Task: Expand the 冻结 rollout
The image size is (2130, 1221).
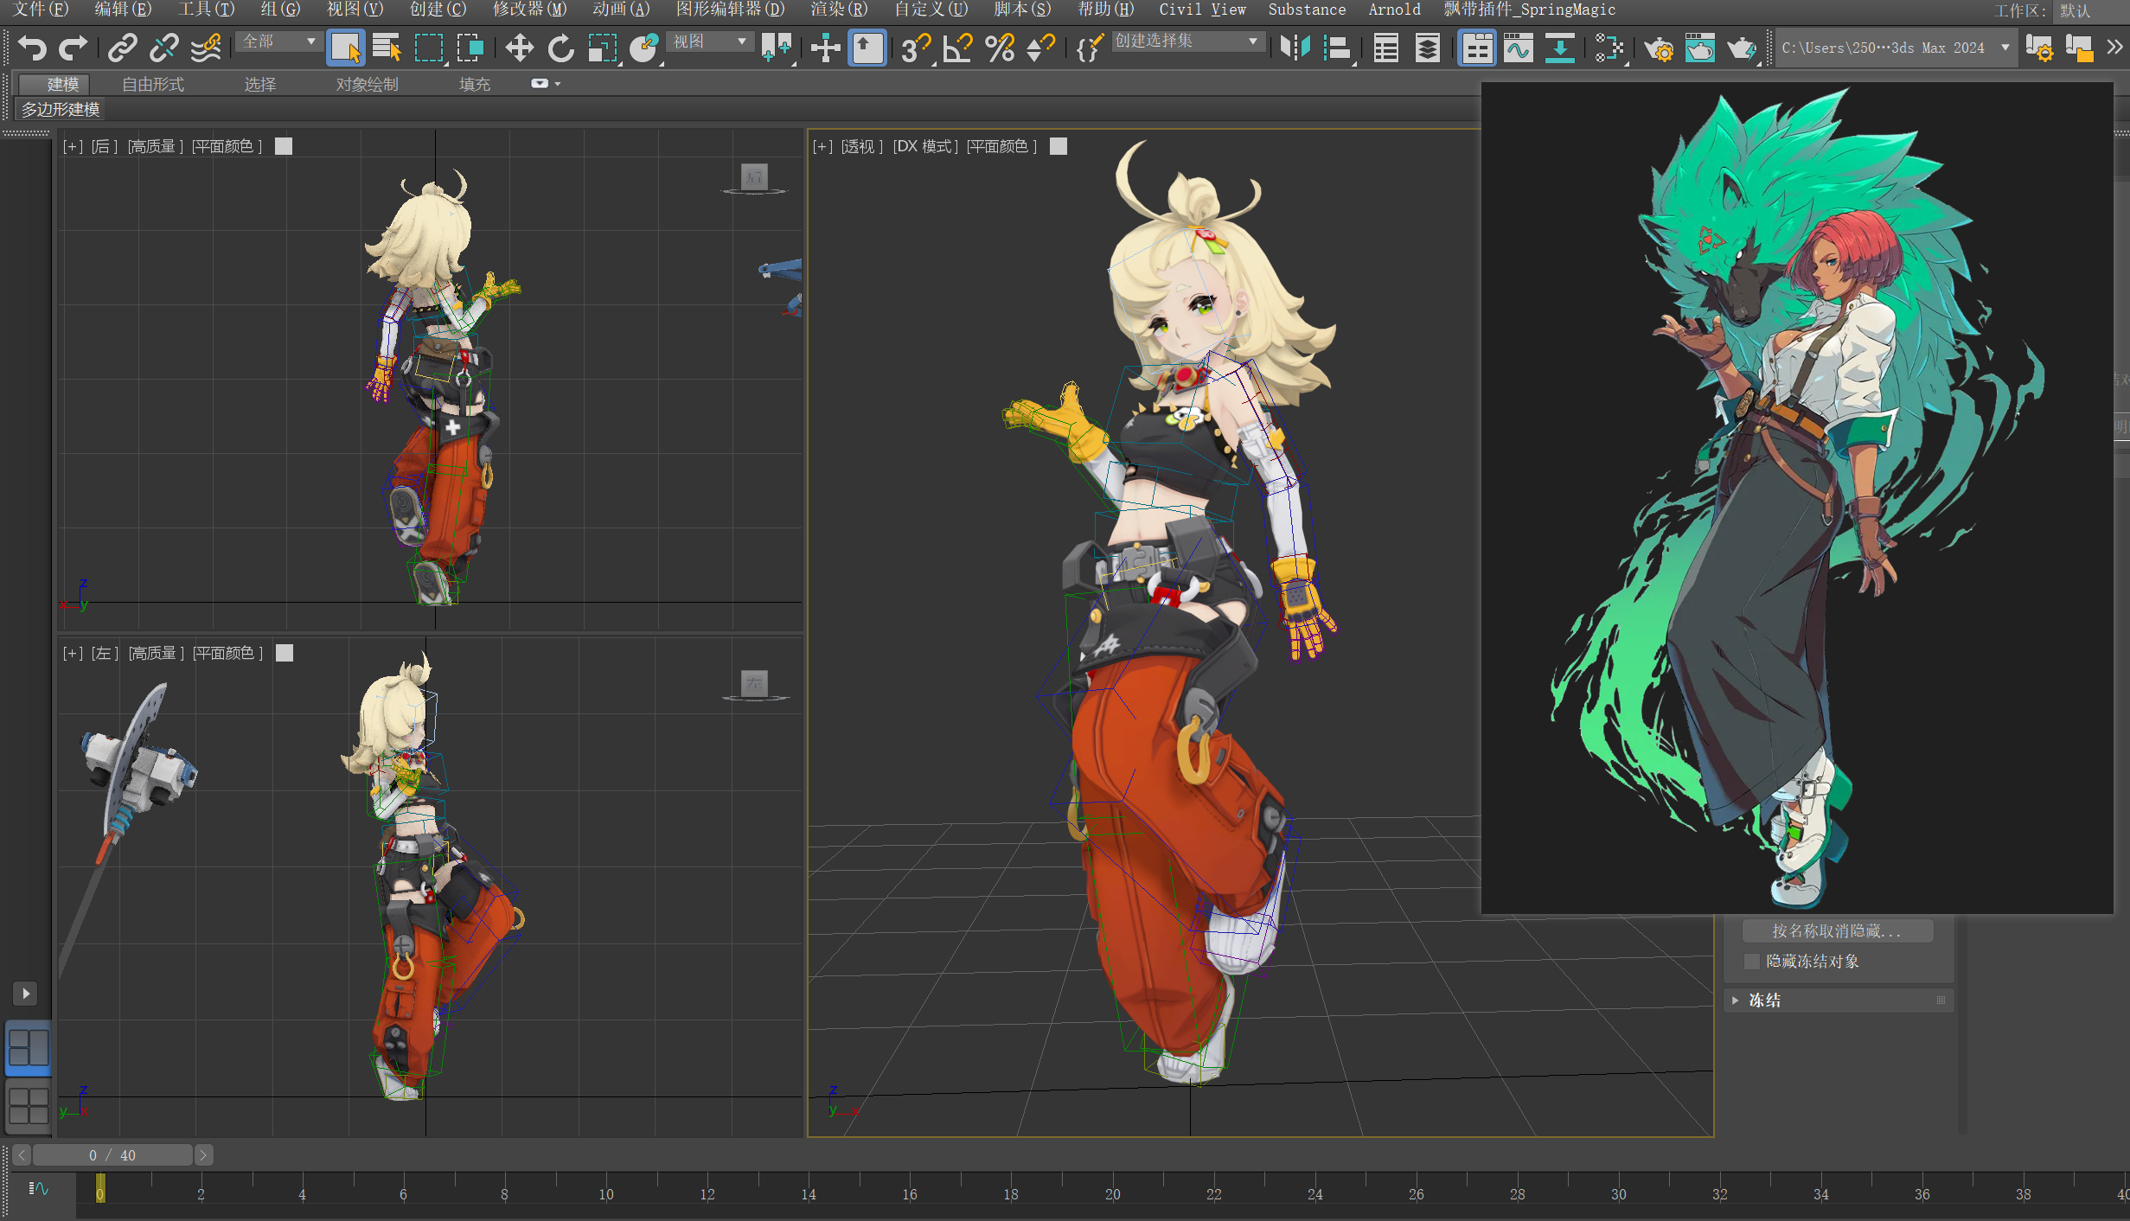Action: point(1839,1000)
